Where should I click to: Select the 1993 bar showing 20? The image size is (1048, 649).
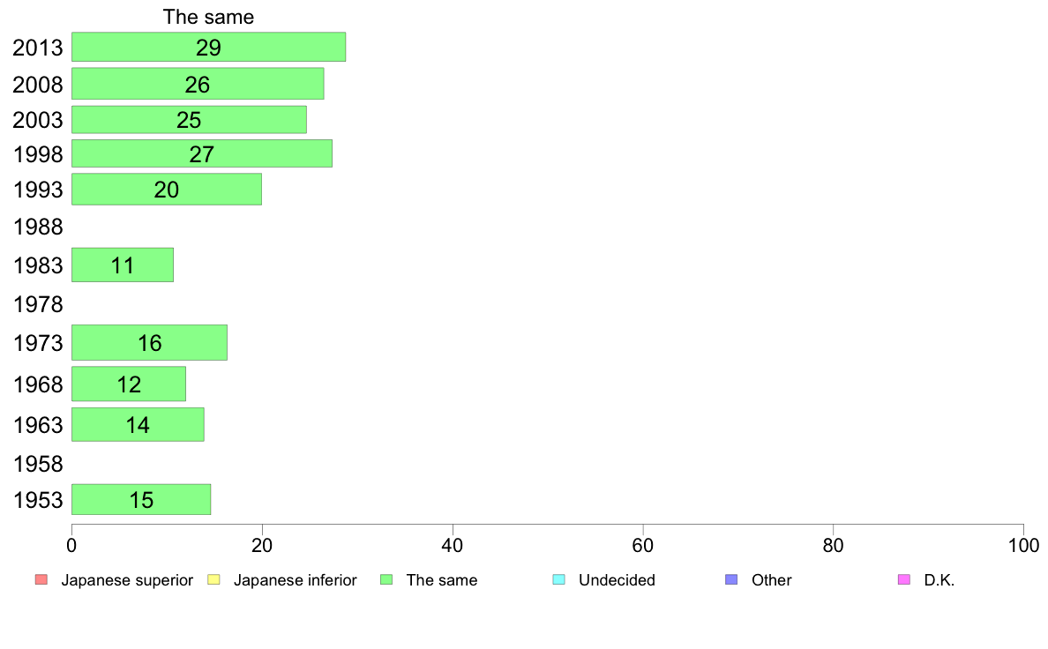[x=167, y=190]
